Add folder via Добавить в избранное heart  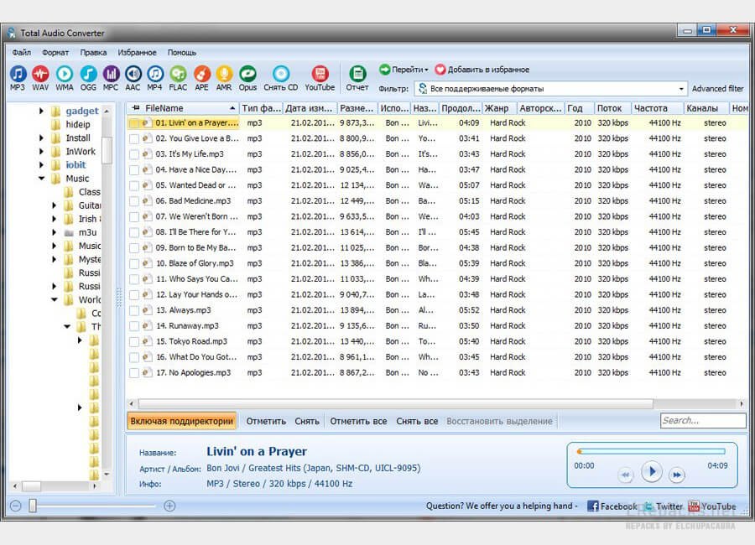(440, 70)
